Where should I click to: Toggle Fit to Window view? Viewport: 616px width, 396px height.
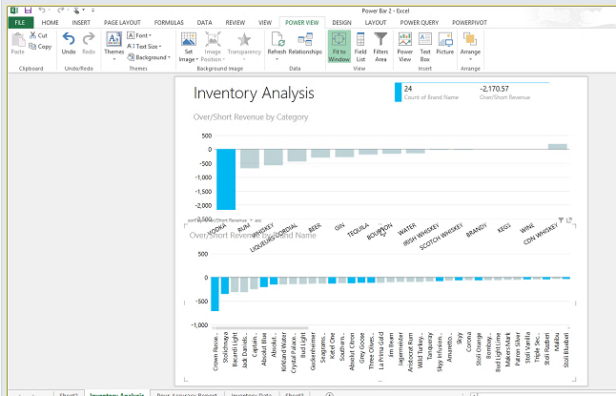click(x=339, y=47)
